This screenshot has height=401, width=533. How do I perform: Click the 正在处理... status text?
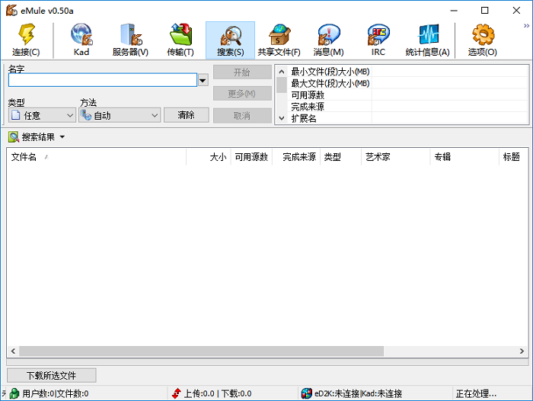click(x=476, y=394)
